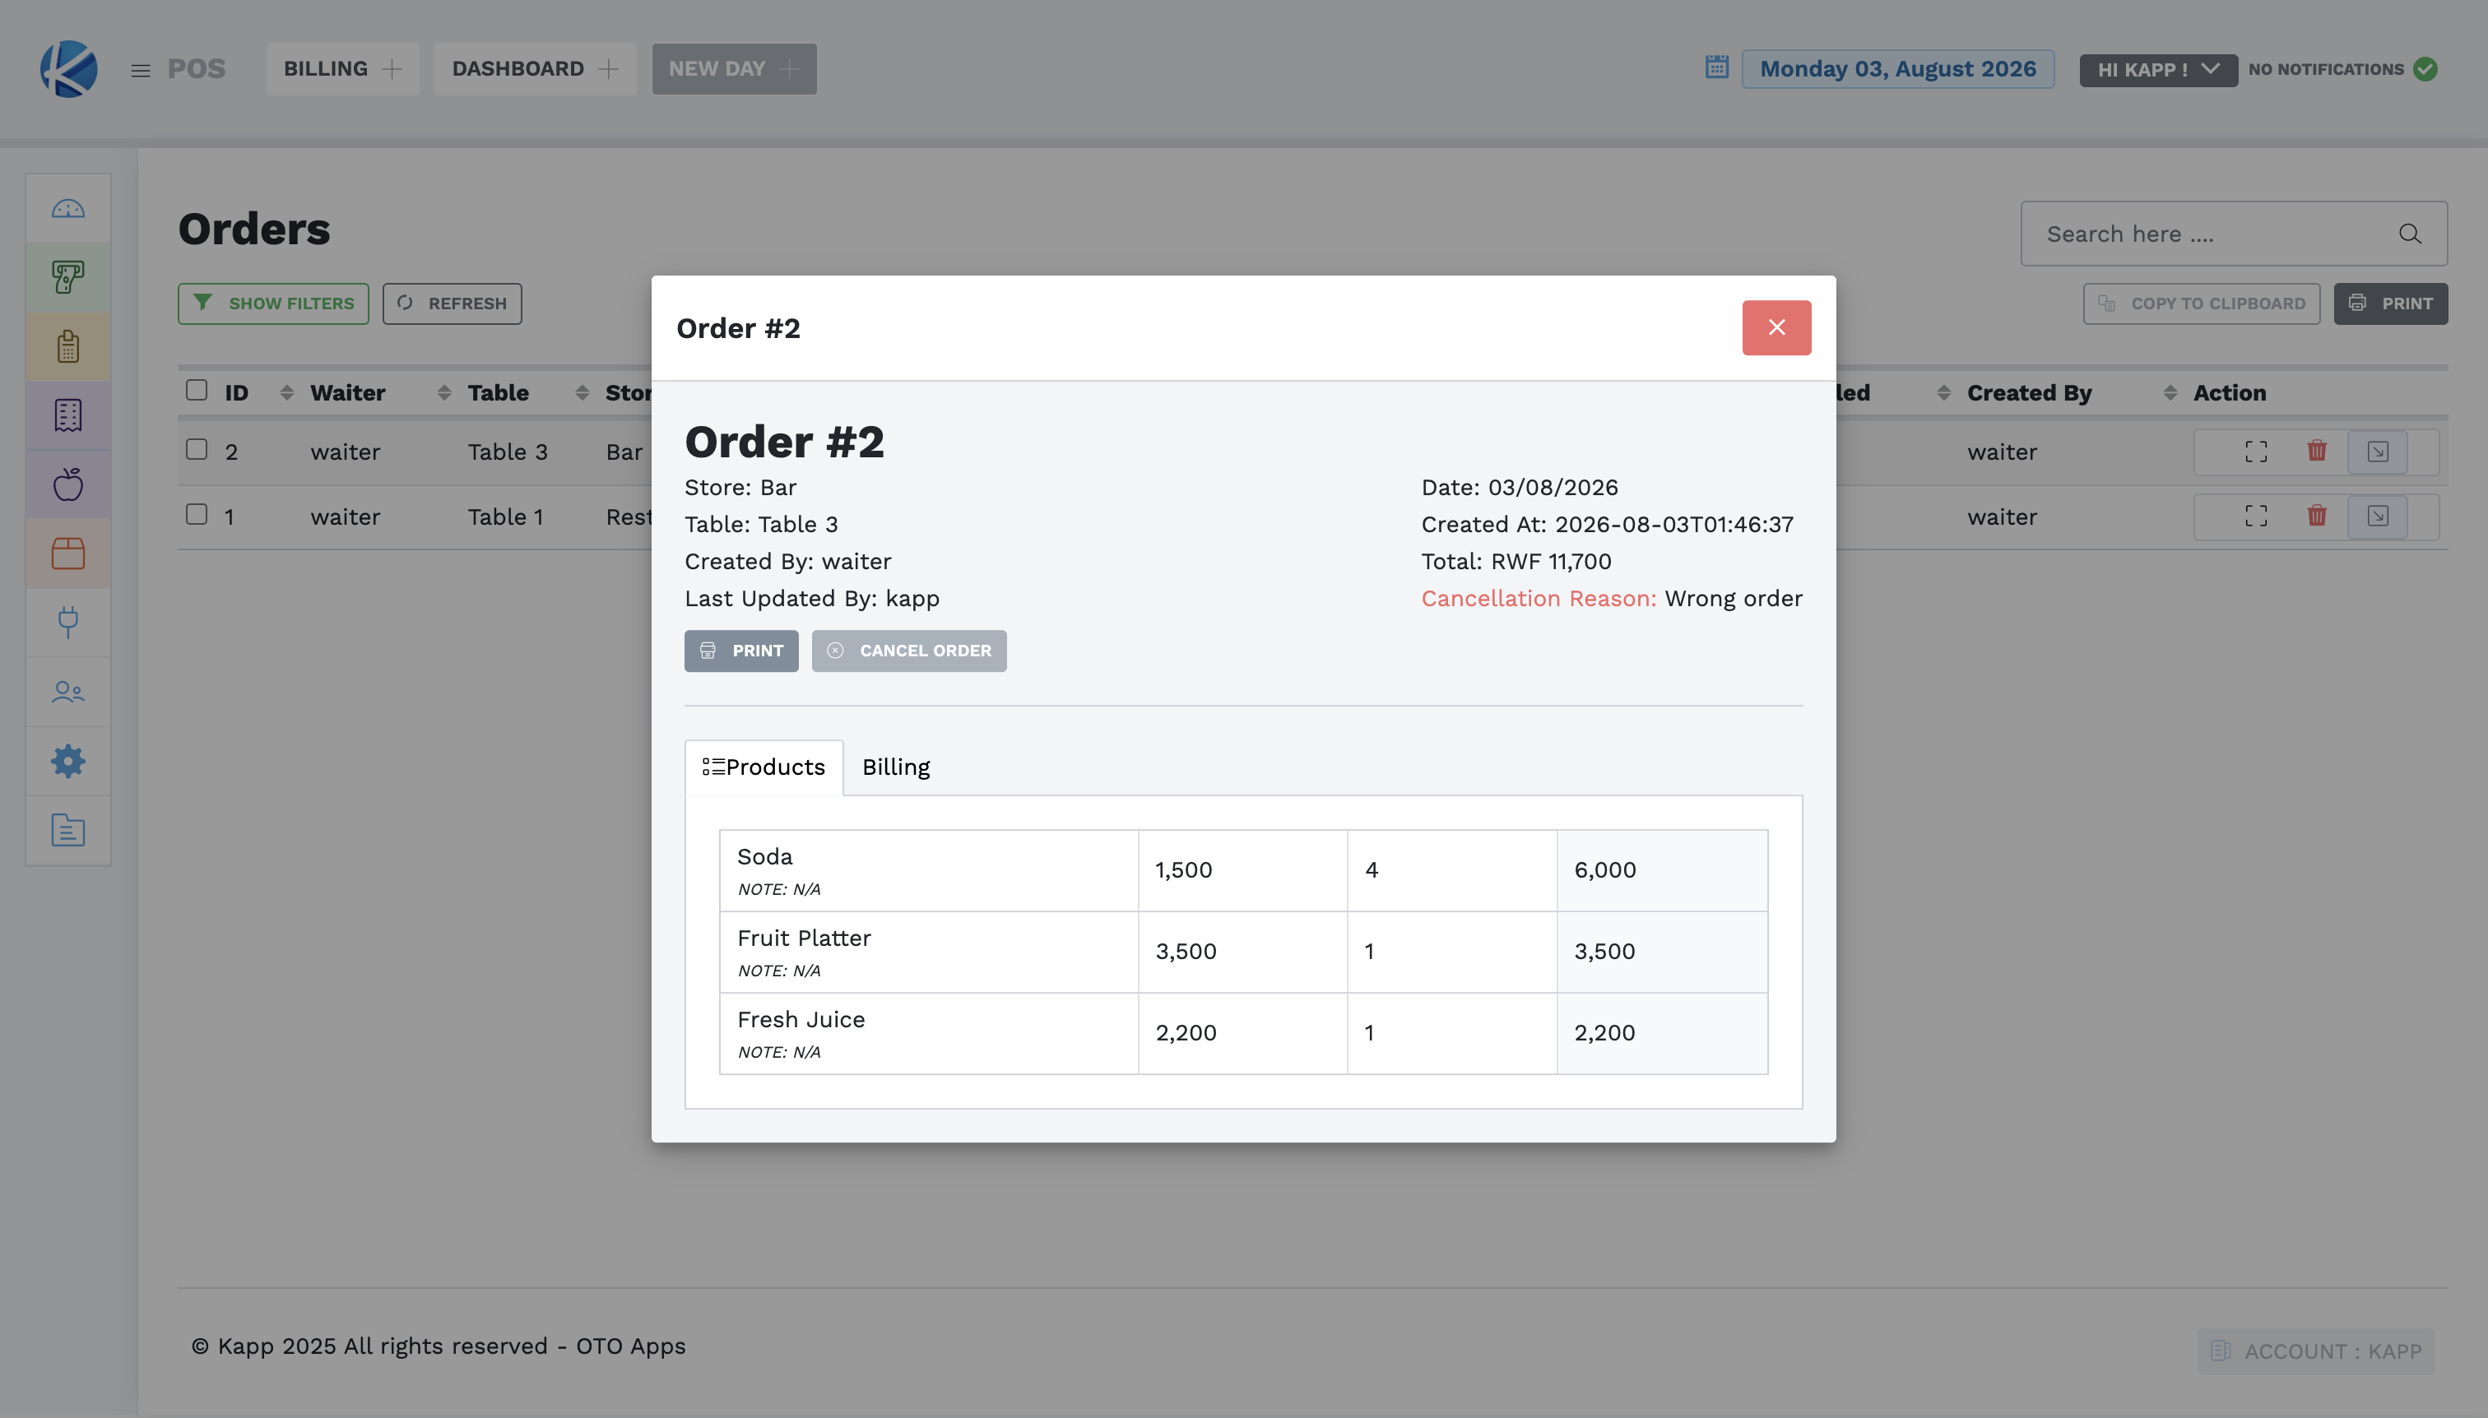Open the users sidebar icon
The width and height of the screenshot is (2488, 1418).
[68, 692]
